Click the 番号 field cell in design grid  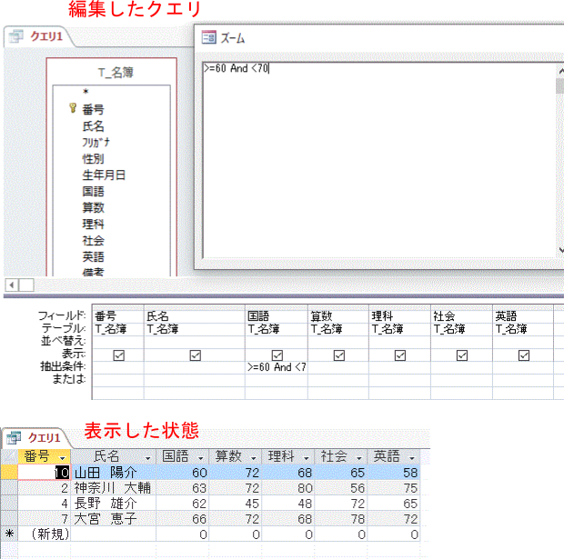tap(118, 316)
